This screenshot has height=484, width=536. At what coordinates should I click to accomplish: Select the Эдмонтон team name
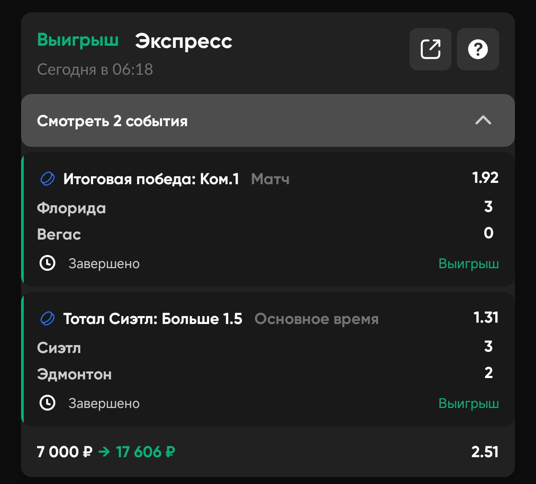tap(74, 374)
